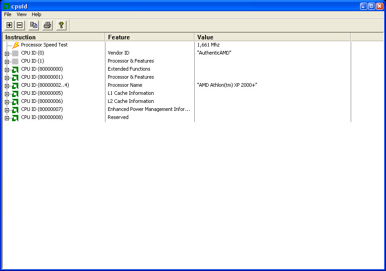Image resolution: width=386 pixels, height=271 pixels.
Task: Select the CPU ID (80000005) label
Action: click(42, 93)
